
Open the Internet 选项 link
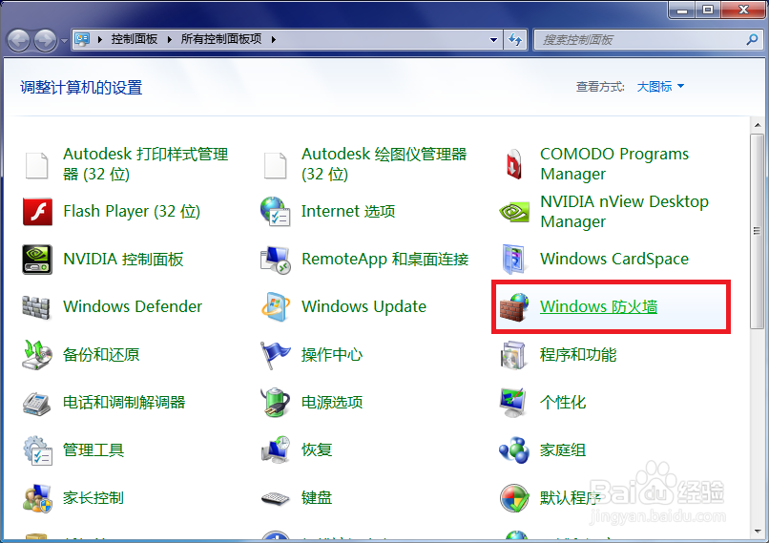pos(348,212)
